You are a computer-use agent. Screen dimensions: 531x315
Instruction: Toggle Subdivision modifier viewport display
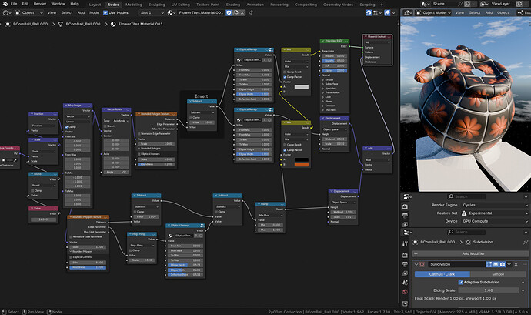(x=496, y=264)
